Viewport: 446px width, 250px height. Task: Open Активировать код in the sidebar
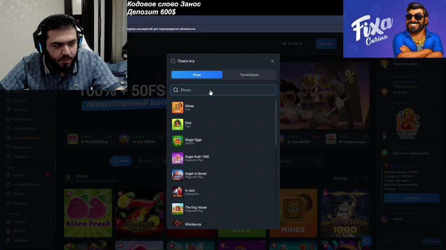(26, 184)
